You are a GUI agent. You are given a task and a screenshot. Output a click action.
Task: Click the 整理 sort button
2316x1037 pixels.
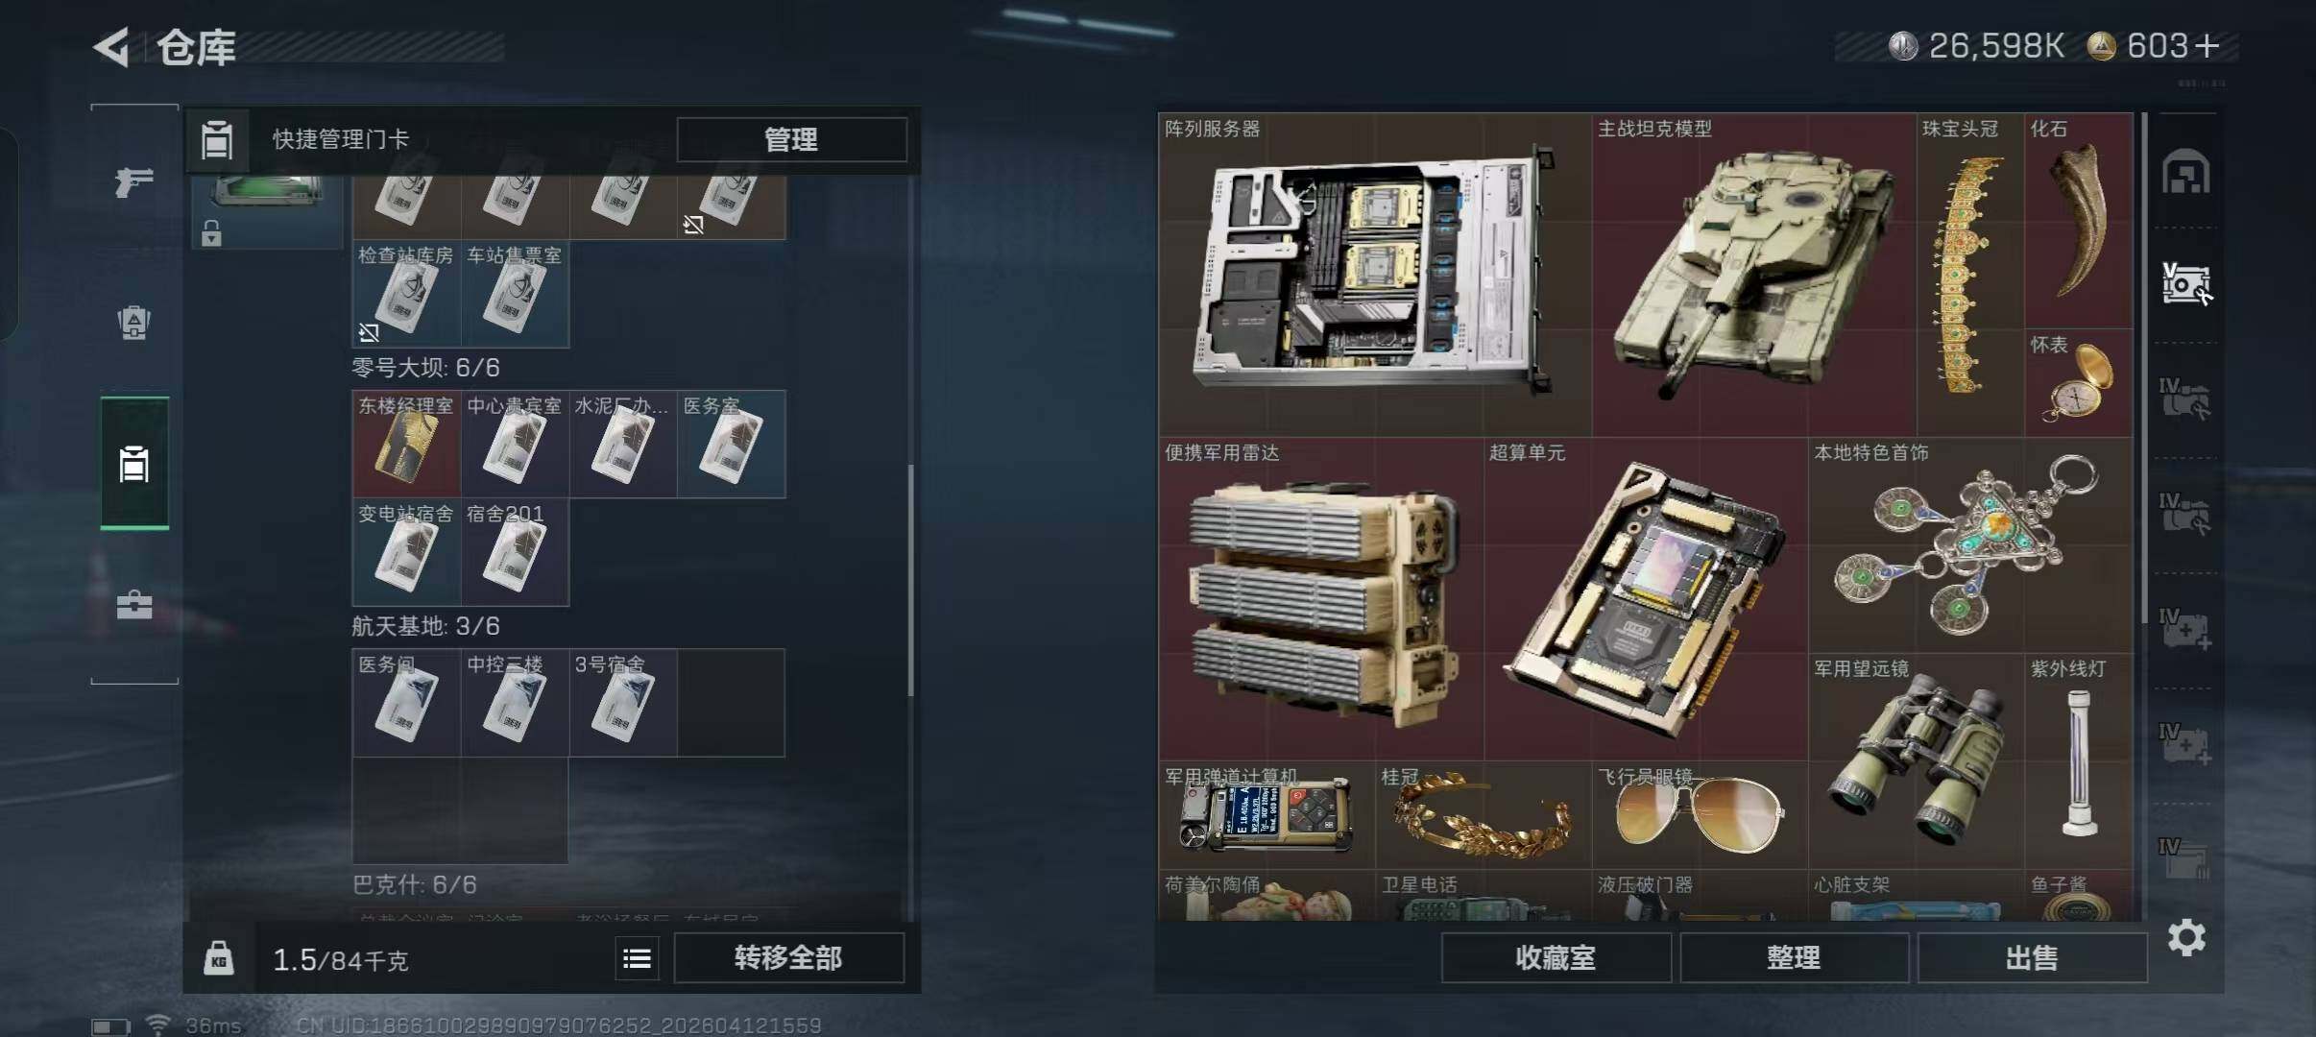(x=1794, y=957)
